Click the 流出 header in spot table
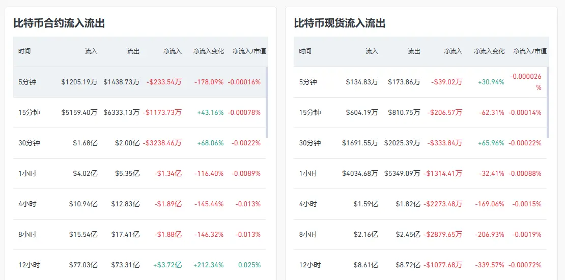The image size is (565, 280). tap(414, 51)
